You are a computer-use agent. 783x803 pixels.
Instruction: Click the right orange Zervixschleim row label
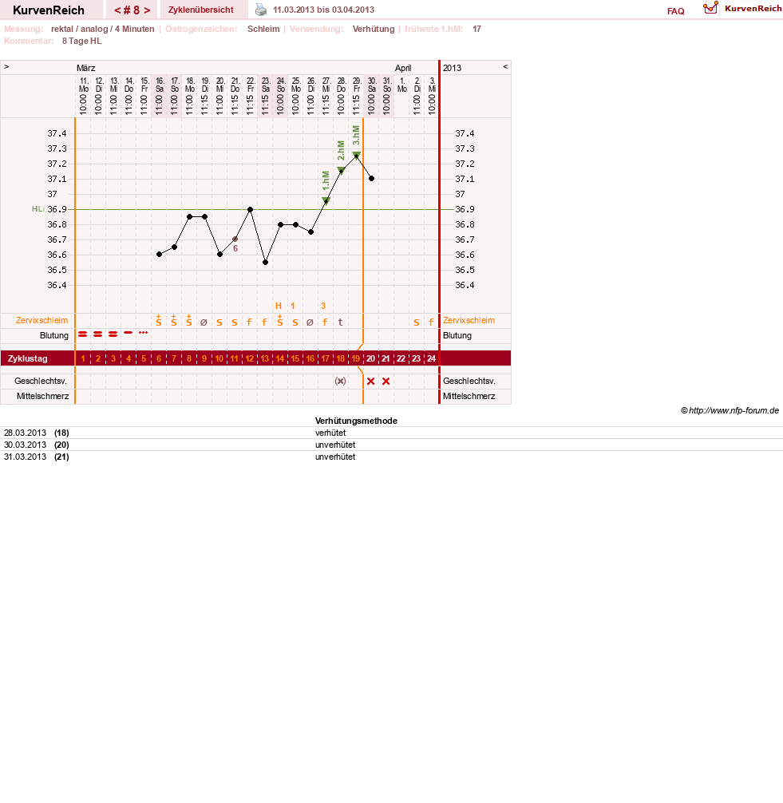pyautogui.click(x=469, y=320)
